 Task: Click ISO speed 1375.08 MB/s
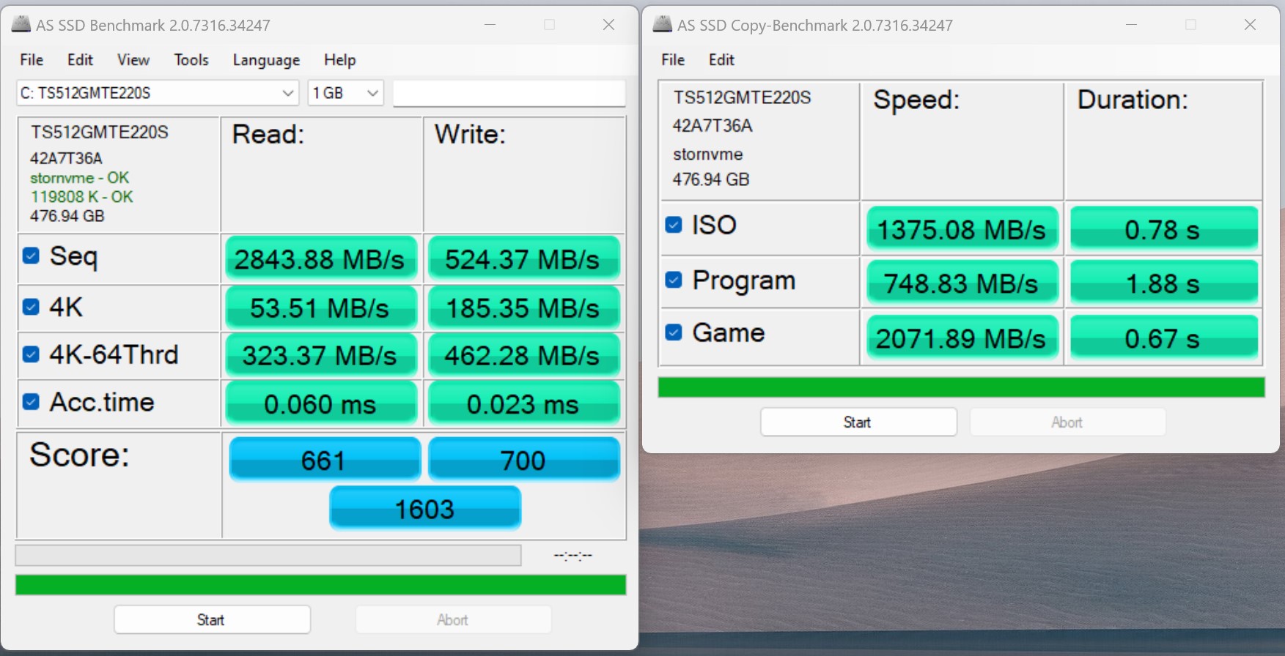(x=962, y=229)
